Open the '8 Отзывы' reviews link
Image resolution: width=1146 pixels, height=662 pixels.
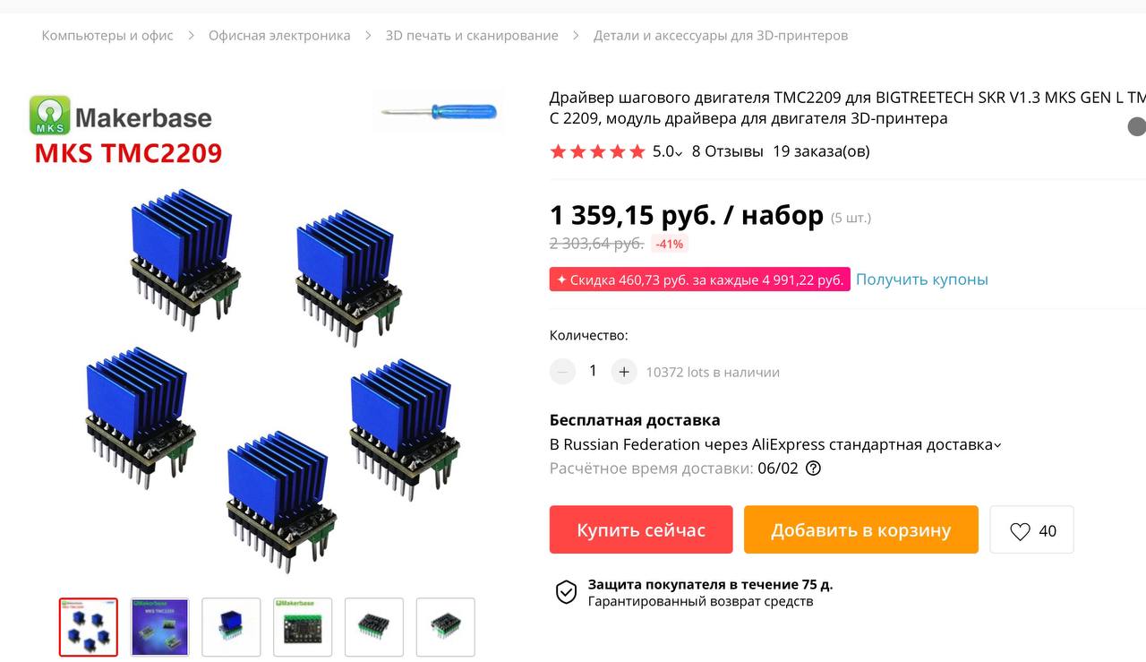click(728, 151)
